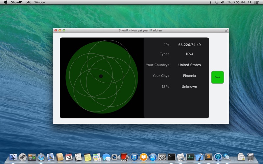Image resolution: width=263 pixels, height=164 pixels.
Task: Open Launchpad rocket icon
Action: point(22,157)
